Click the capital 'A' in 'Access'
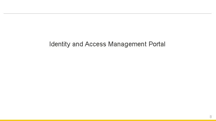 pyautogui.click(x=88, y=44)
